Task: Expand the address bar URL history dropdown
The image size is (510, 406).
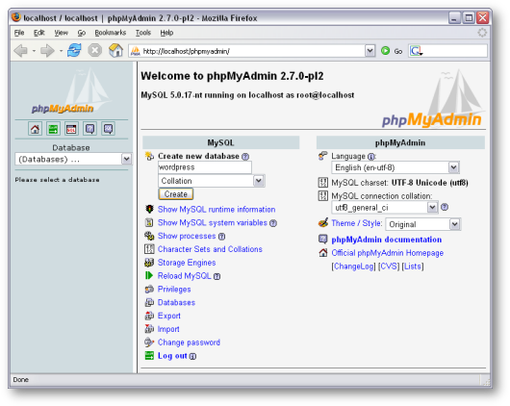Action: tap(370, 51)
